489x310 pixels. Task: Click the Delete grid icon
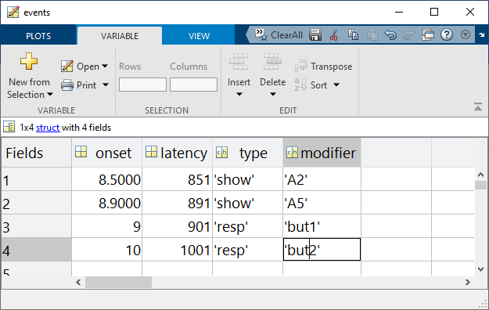click(272, 62)
